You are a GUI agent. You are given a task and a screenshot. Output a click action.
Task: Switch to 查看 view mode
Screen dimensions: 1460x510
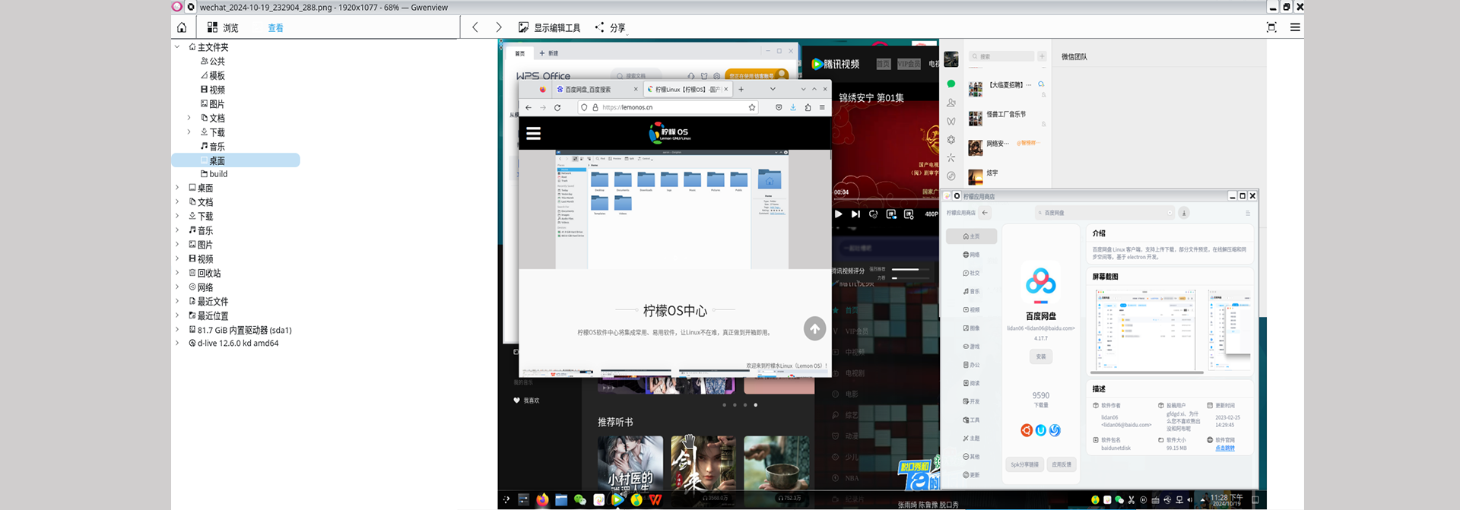275,28
